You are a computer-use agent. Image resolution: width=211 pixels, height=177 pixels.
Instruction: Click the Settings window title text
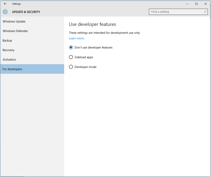(x=16, y=4)
